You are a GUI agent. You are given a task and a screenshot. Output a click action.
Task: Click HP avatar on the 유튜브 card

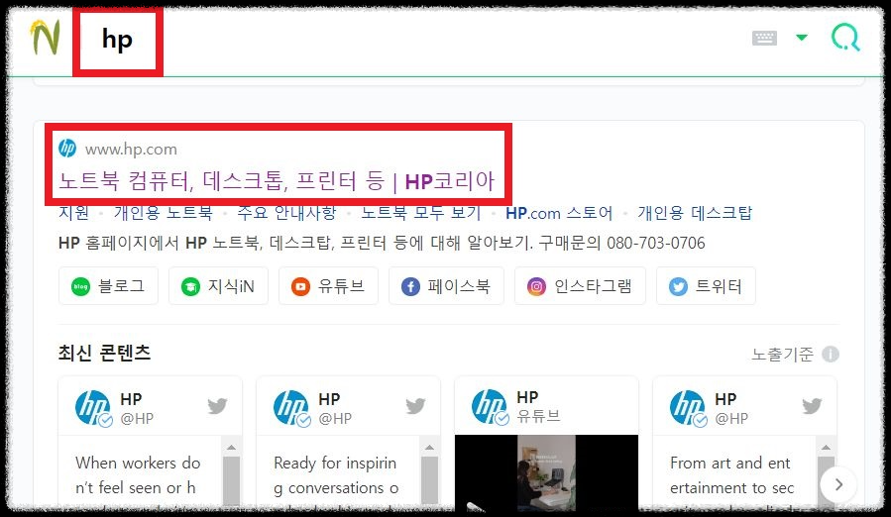[x=490, y=407]
